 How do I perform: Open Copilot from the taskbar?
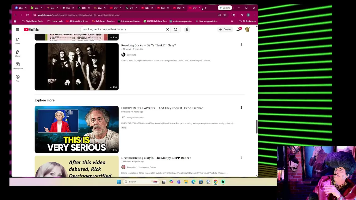click(171, 182)
